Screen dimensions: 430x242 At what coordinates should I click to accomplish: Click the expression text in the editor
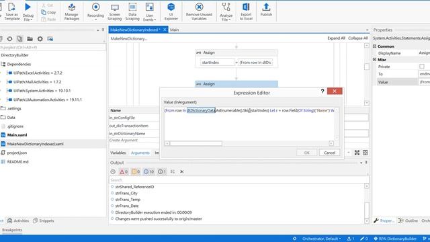pyautogui.click(x=249, y=110)
